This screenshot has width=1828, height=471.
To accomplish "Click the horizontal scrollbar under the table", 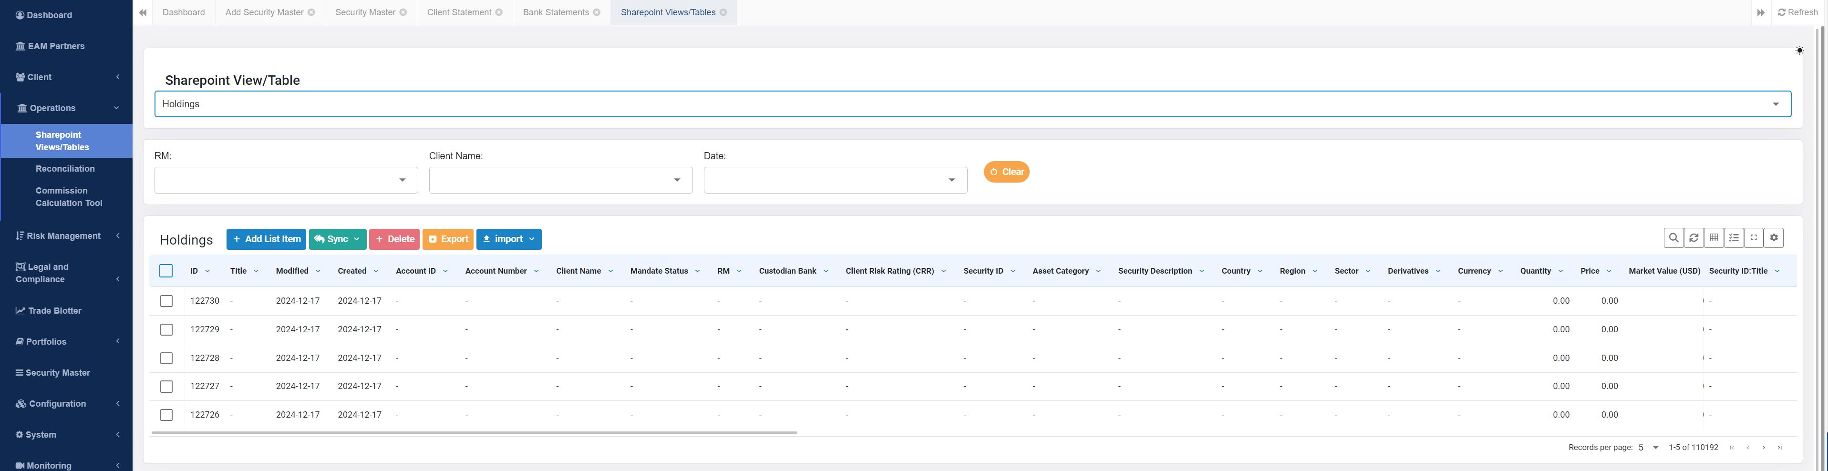I will coord(474,432).
